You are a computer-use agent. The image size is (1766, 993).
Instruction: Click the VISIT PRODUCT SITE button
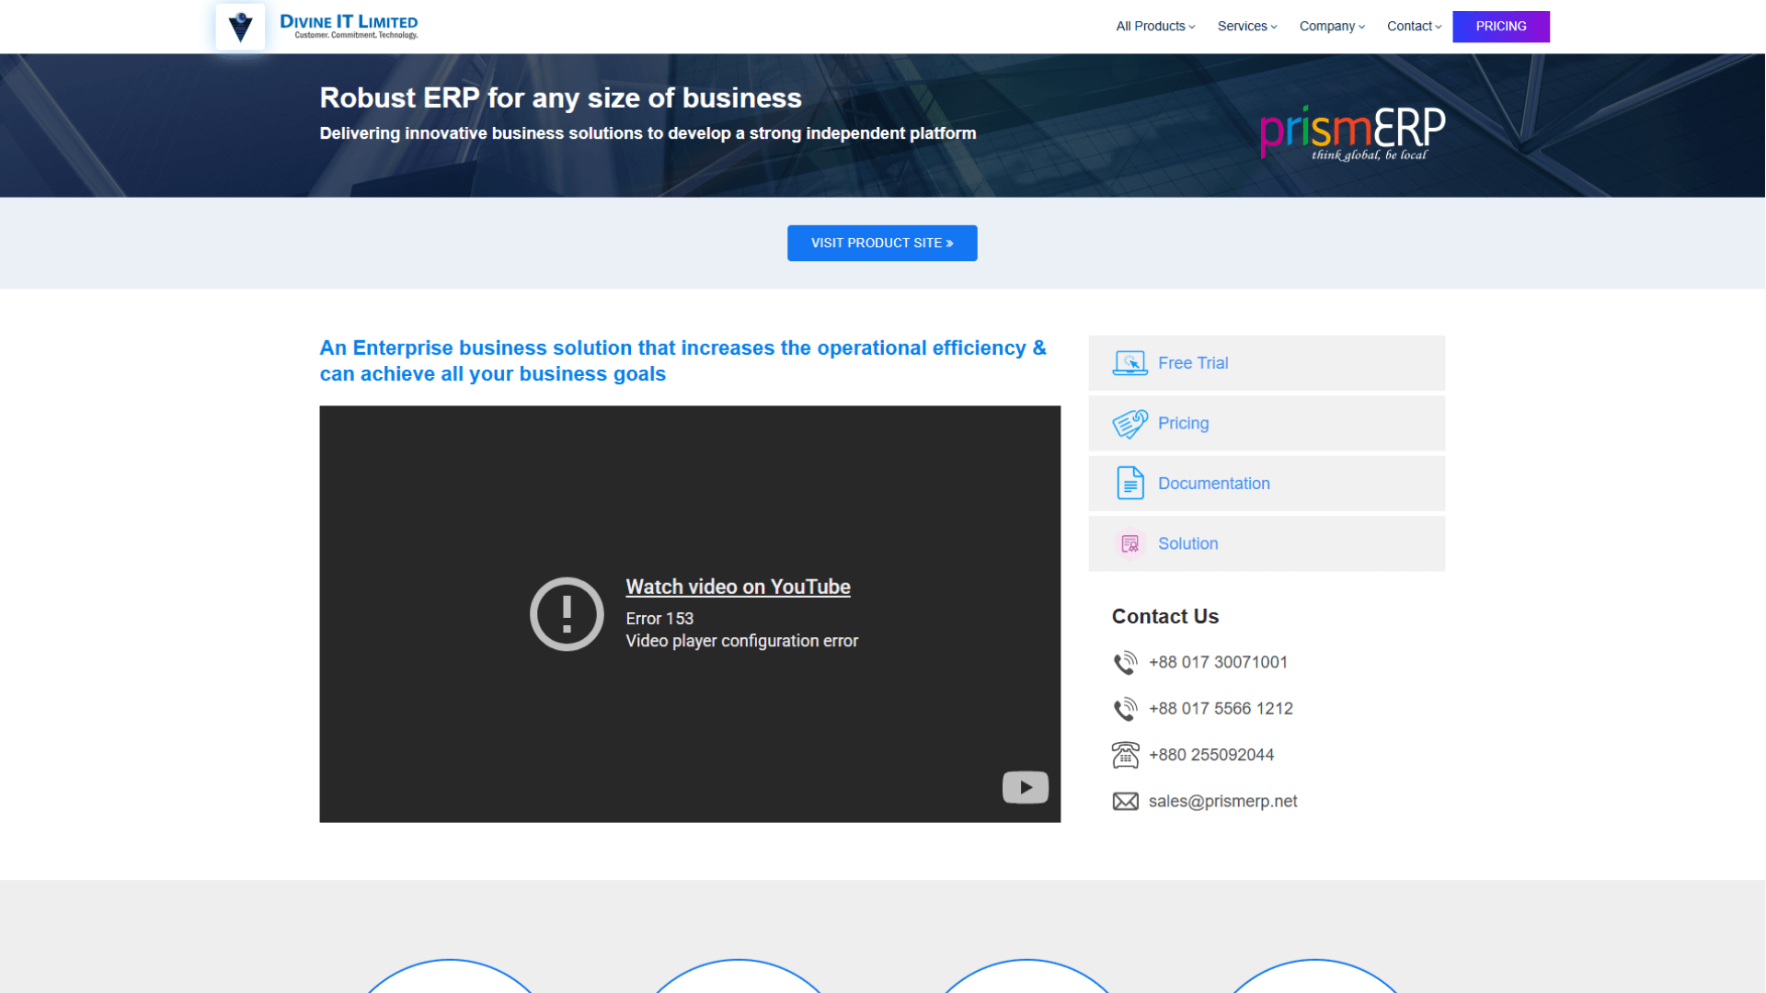tap(881, 243)
